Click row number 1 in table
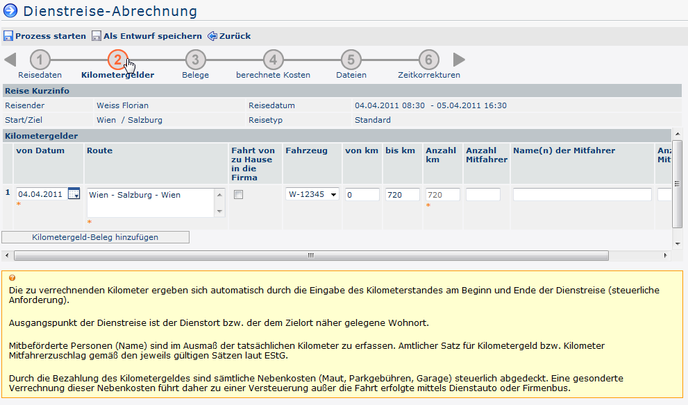The width and height of the screenshot is (688, 405). [8, 192]
